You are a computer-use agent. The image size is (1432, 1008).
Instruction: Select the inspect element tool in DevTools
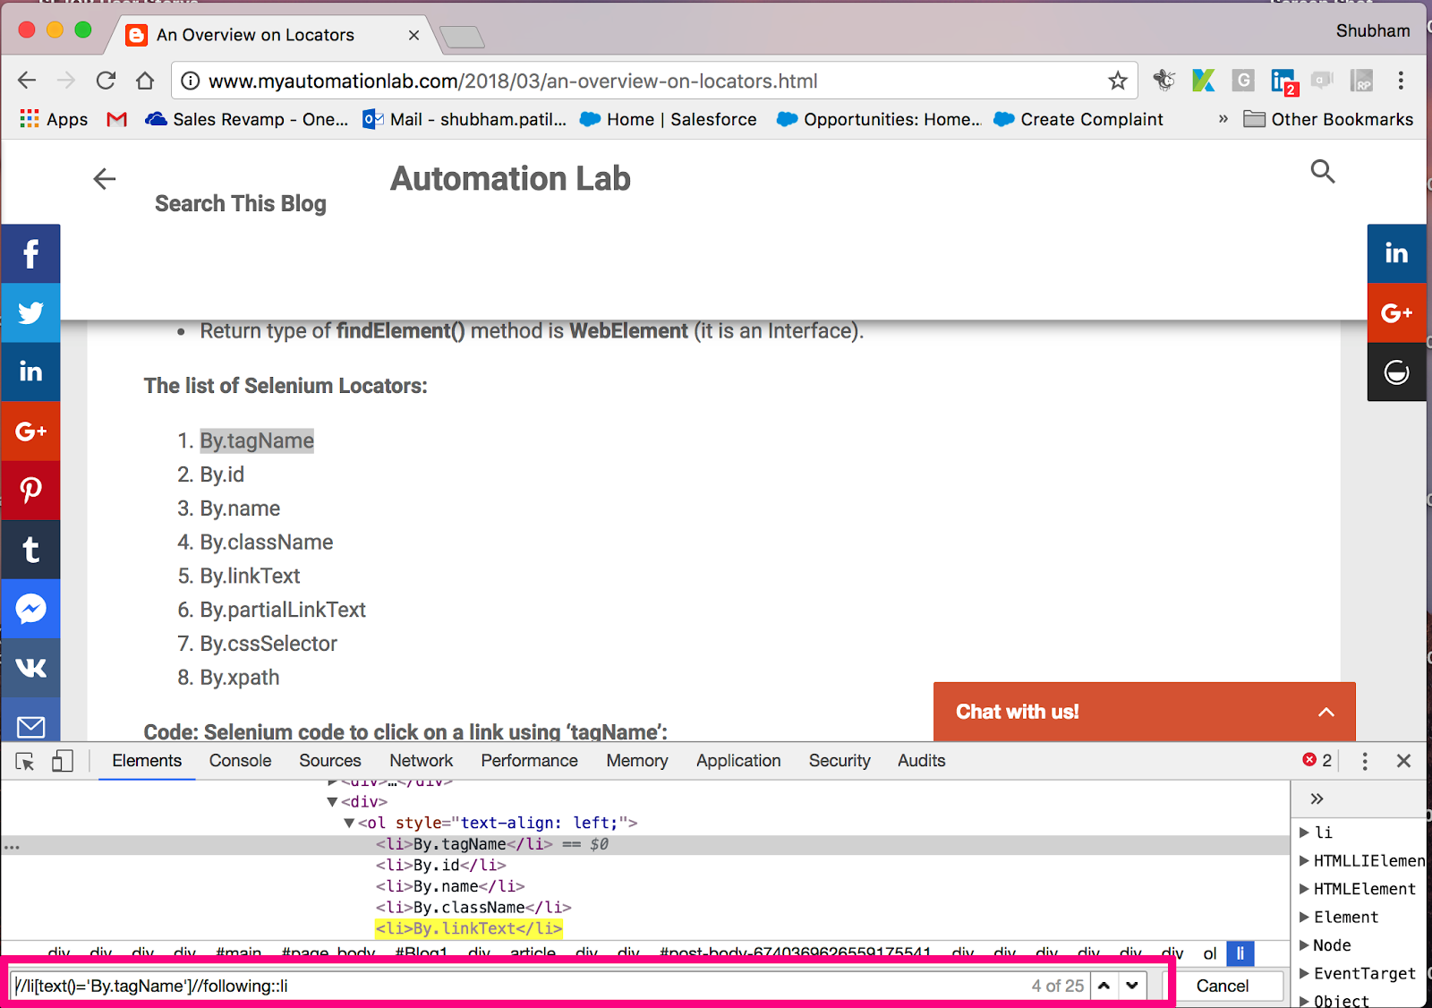(x=24, y=760)
